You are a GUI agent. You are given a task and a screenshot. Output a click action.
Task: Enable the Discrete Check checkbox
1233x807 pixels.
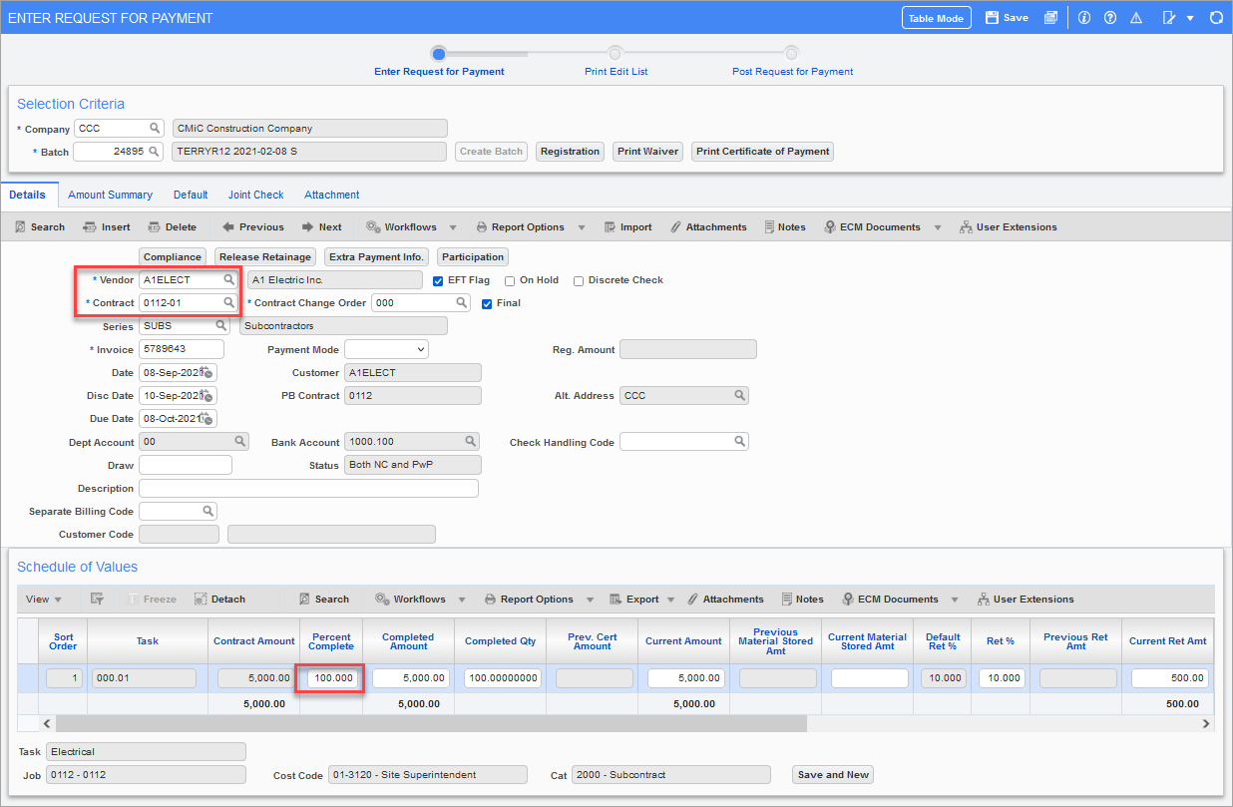pyautogui.click(x=579, y=280)
